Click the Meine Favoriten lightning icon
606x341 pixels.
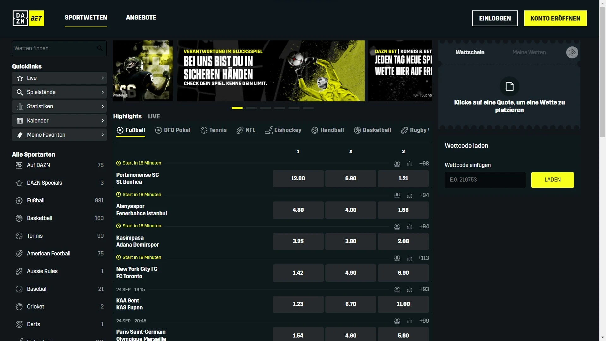20,135
